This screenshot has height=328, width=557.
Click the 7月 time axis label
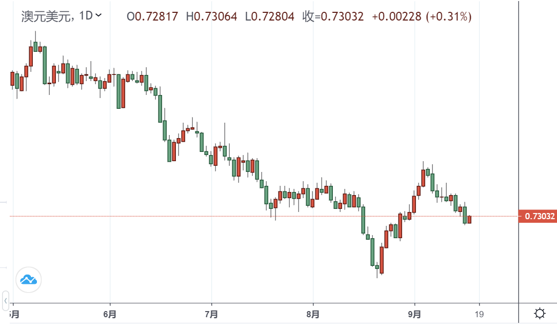pyautogui.click(x=211, y=313)
